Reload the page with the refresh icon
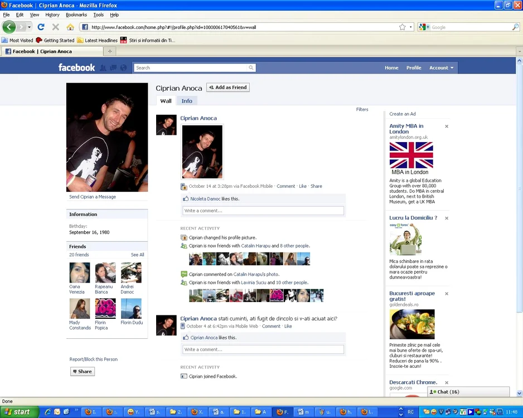523x418 pixels. point(41,27)
